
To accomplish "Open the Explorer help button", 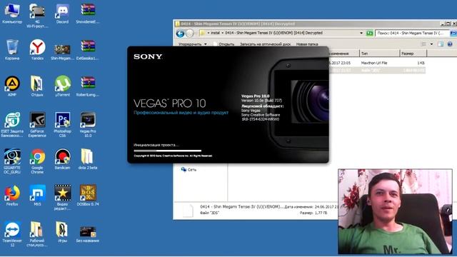I will coord(450,44).
